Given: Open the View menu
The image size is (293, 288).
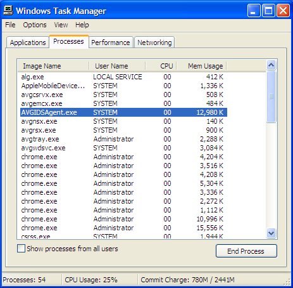Looking at the screenshot, I should pos(61,25).
